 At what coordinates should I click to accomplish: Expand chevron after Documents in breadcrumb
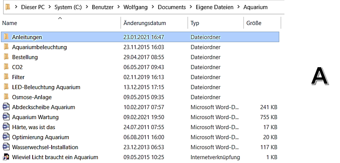pos(191,7)
